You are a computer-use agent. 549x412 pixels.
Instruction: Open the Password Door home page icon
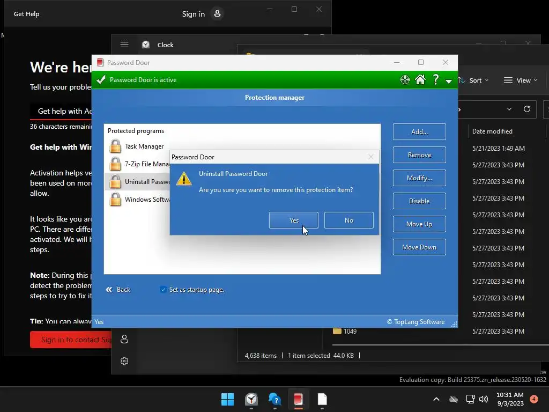(x=420, y=79)
